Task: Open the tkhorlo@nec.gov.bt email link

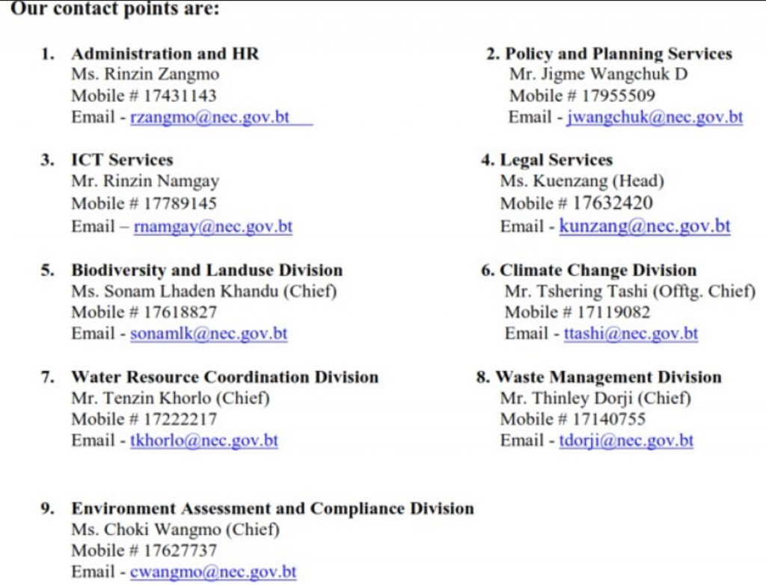Action: (x=203, y=441)
